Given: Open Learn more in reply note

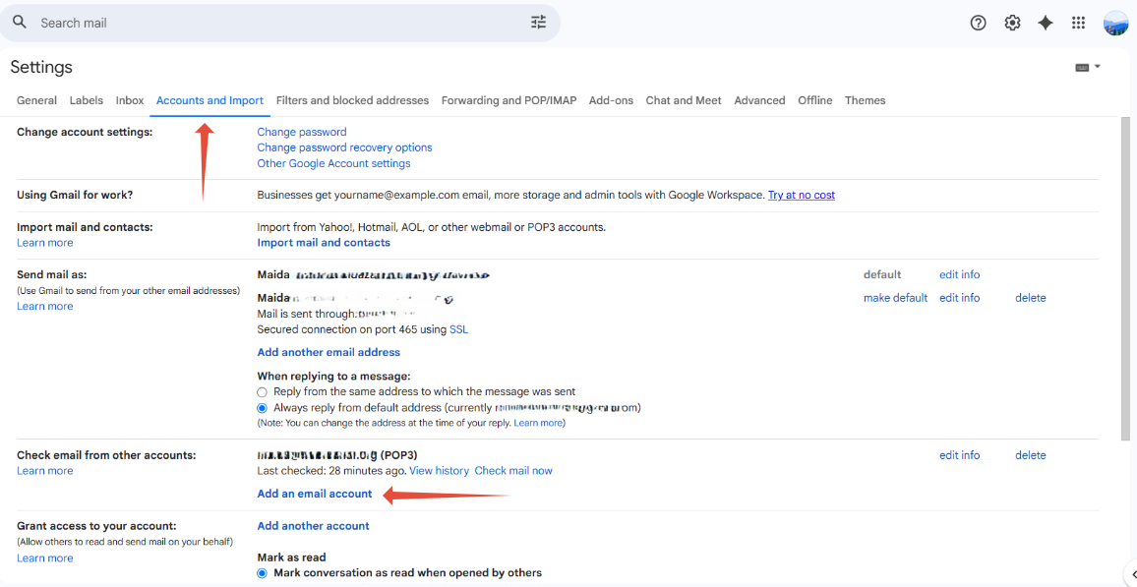Looking at the screenshot, I should point(538,423).
